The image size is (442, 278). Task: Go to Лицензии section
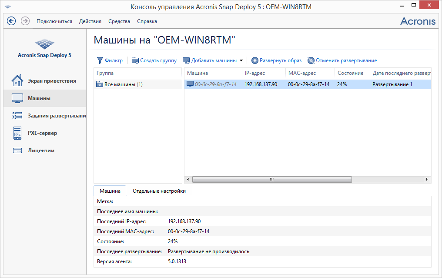point(41,151)
